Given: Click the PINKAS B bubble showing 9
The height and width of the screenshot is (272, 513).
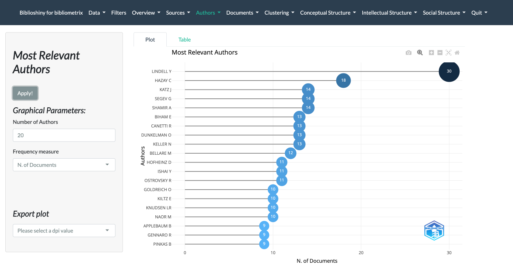Looking at the screenshot, I should pos(264,244).
